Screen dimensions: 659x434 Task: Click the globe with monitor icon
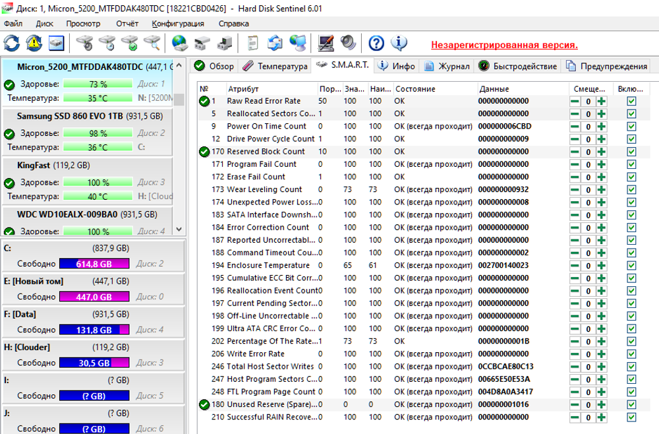[298, 43]
